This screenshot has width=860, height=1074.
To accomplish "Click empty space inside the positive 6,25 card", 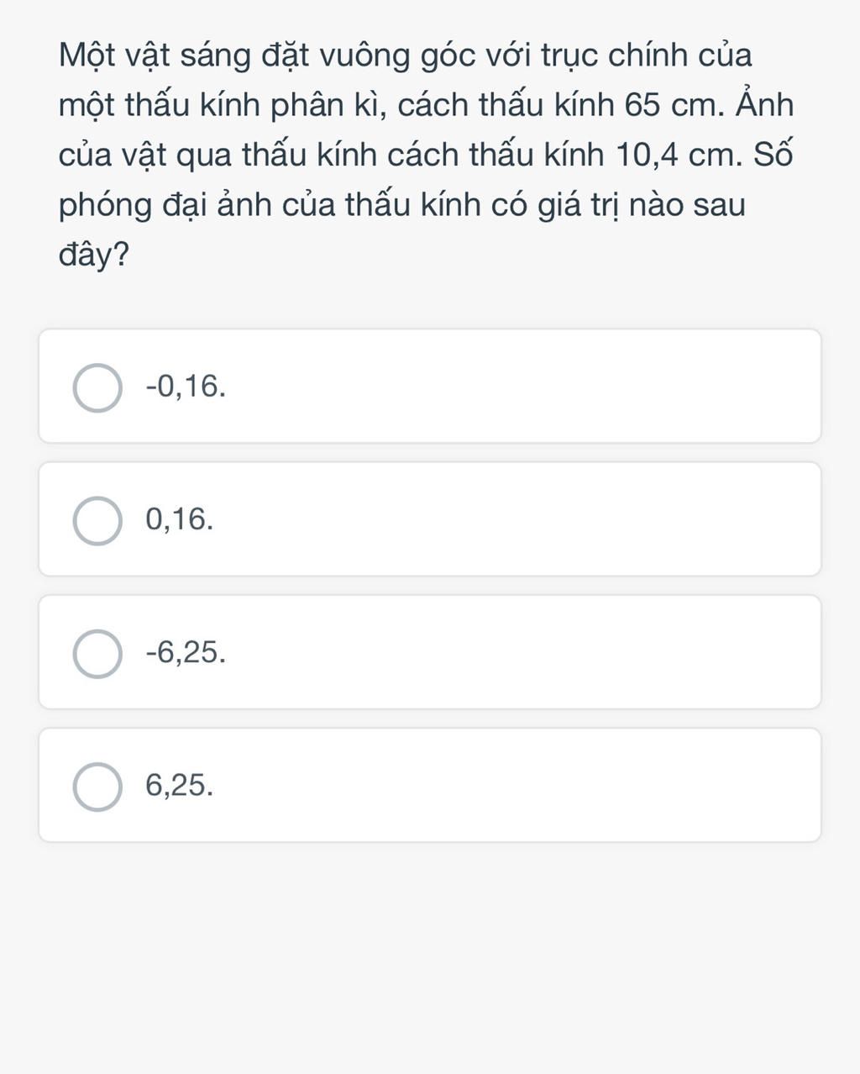I will click(521, 785).
